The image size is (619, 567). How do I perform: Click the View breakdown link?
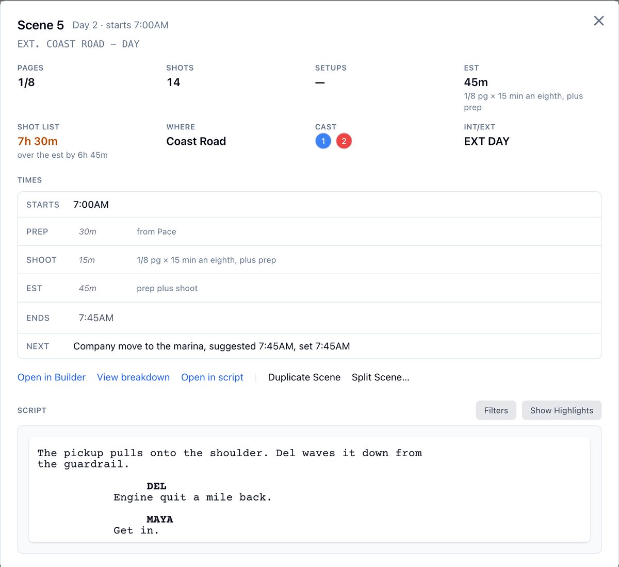(133, 377)
